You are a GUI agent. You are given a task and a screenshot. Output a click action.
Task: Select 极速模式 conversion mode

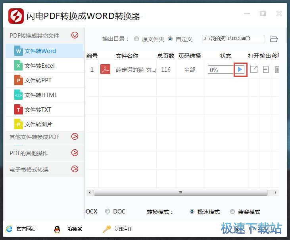click(192, 211)
